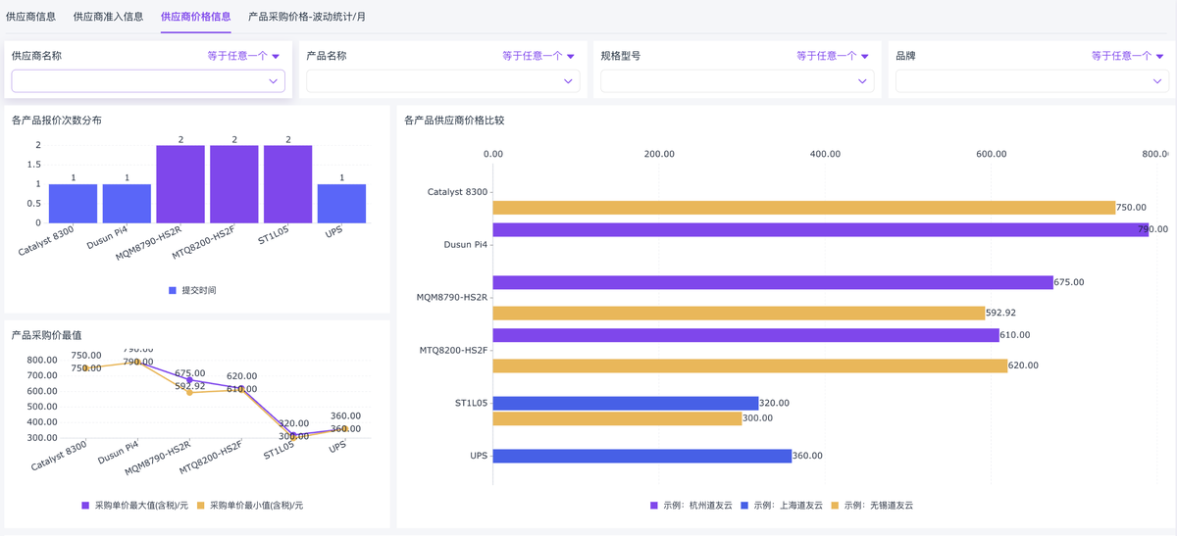This screenshot has width=1177, height=536.
Task: Click the chevron in the 品牌 select box
Action: (x=1157, y=81)
